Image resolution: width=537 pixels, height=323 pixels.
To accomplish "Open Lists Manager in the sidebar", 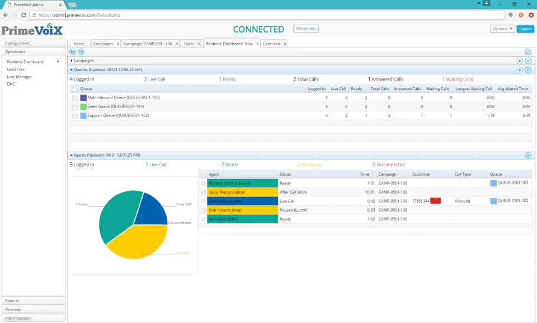I will coord(20,77).
